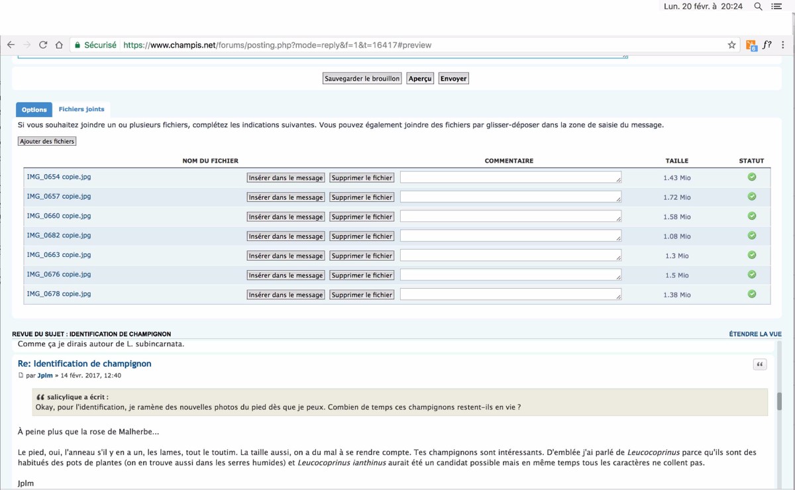Click Ajouter des fichiers button
The height and width of the screenshot is (490, 795).
pos(47,141)
